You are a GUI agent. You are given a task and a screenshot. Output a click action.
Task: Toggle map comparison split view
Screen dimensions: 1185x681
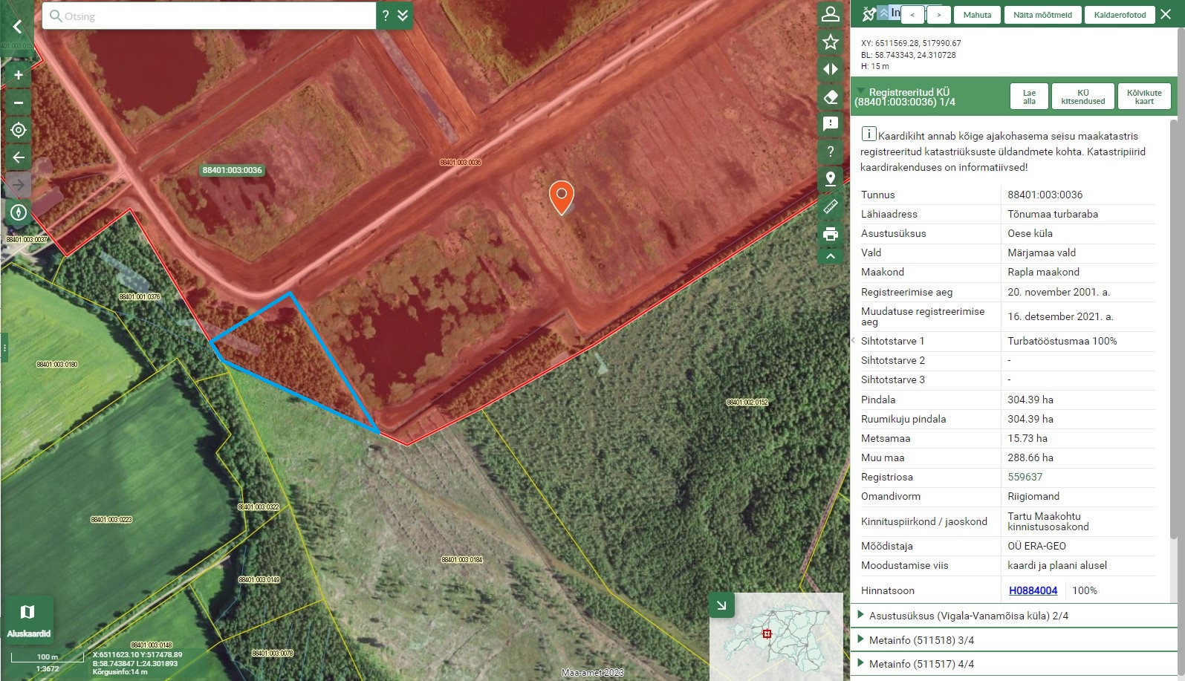click(x=831, y=69)
